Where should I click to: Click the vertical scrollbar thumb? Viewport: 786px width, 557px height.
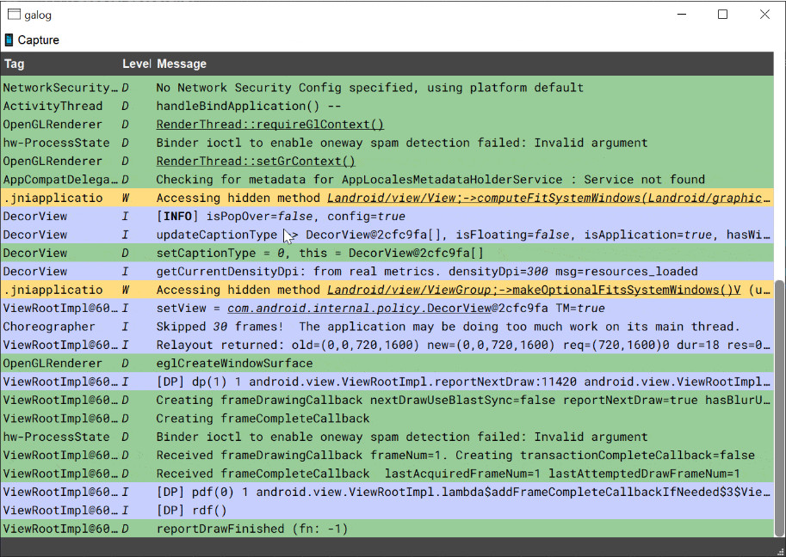pyautogui.click(x=779, y=408)
